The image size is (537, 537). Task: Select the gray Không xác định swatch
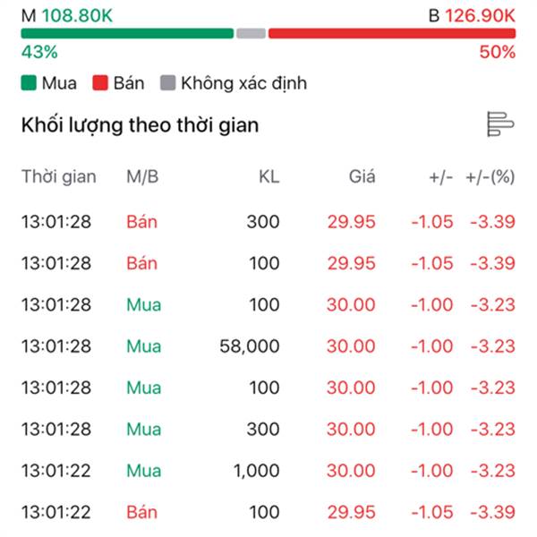coord(168,83)
